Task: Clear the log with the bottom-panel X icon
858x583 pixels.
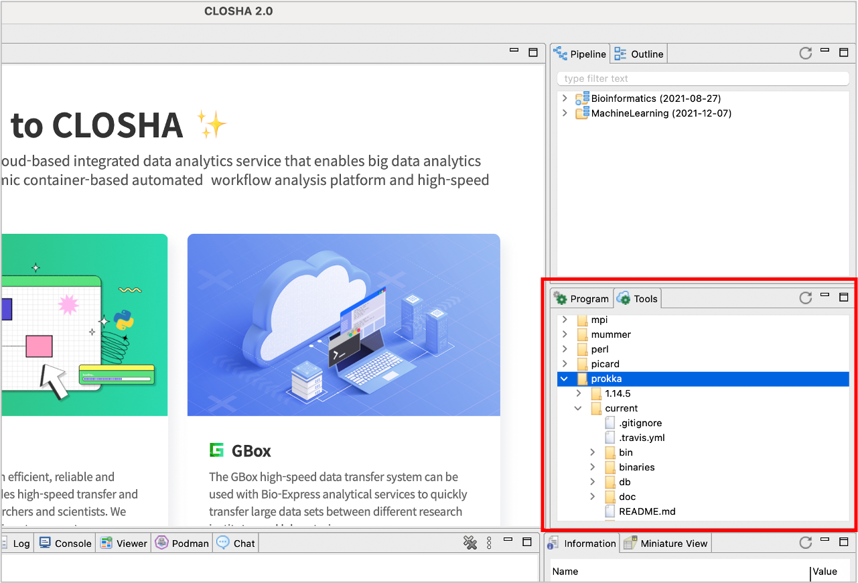Action: (x=470, y=543)
